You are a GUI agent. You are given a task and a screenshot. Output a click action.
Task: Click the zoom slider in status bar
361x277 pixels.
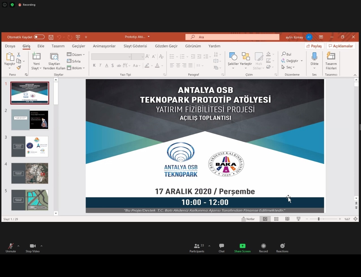pos(319,219)
